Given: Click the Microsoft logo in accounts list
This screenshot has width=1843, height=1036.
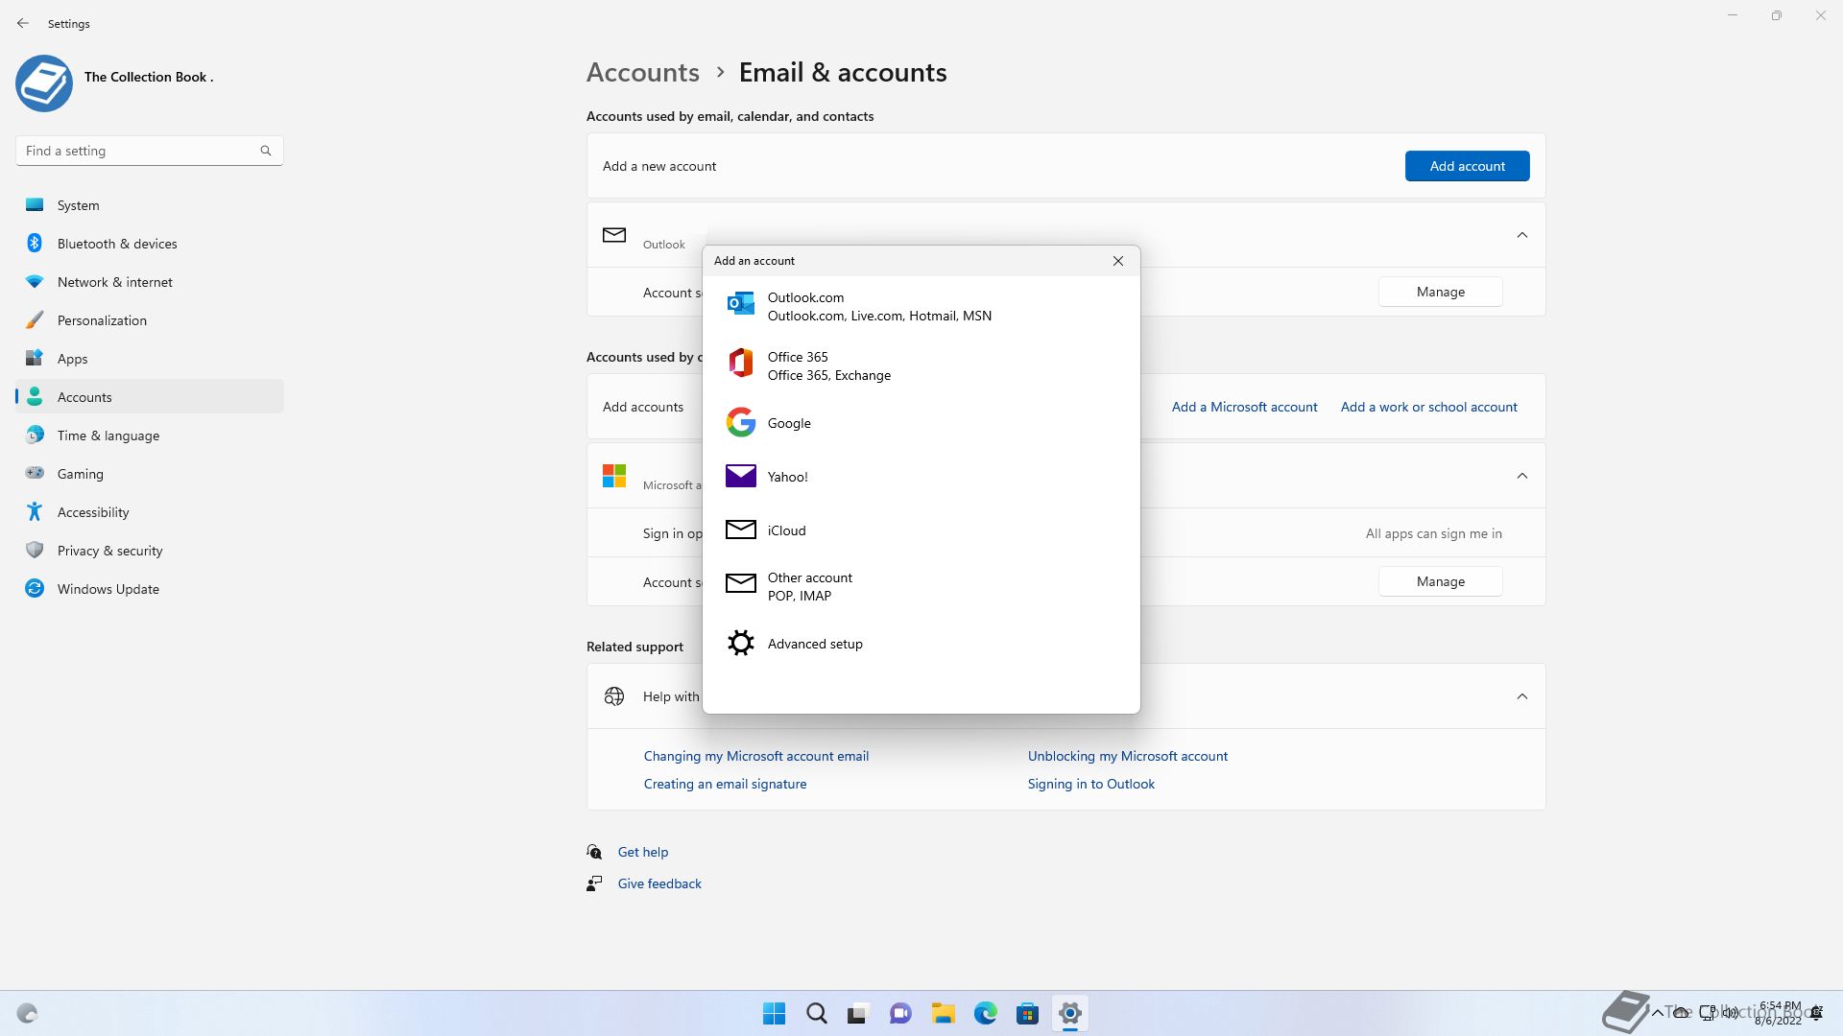Looking at the screenshot, I should (613, 475).
